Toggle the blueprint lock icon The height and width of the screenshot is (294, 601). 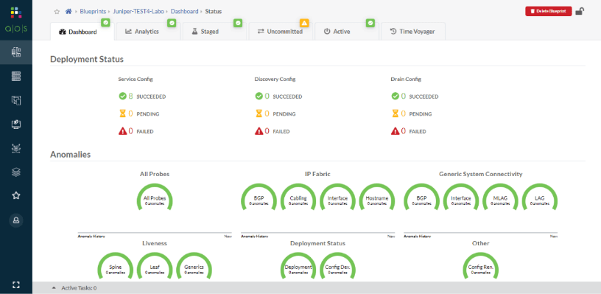click(x=580, y=11)
